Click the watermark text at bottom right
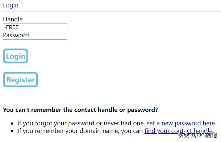Viewport: 221px width, 142px height. pos(197,135)
